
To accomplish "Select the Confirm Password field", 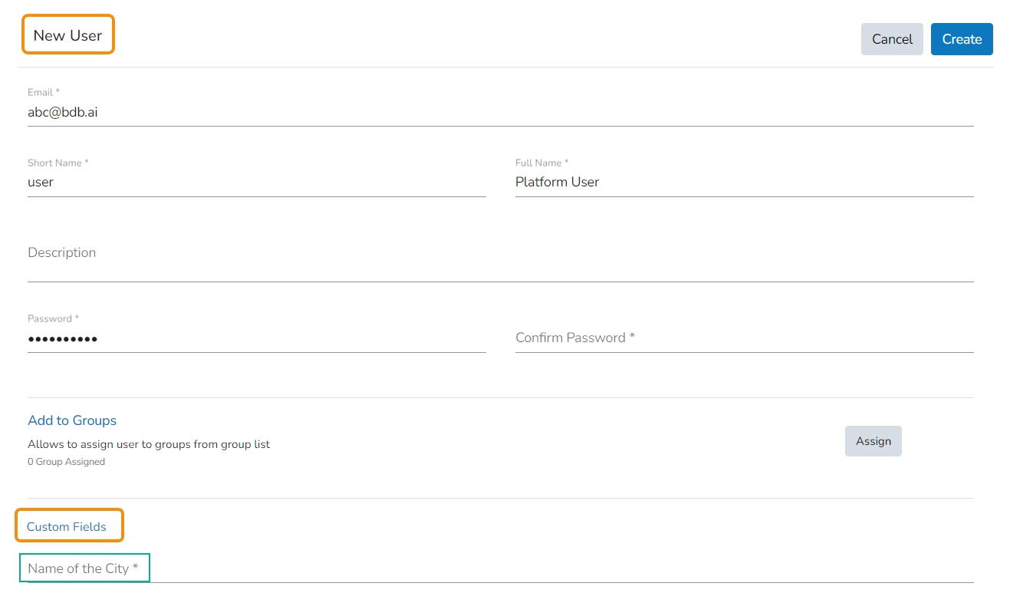I will click(744, 338).
